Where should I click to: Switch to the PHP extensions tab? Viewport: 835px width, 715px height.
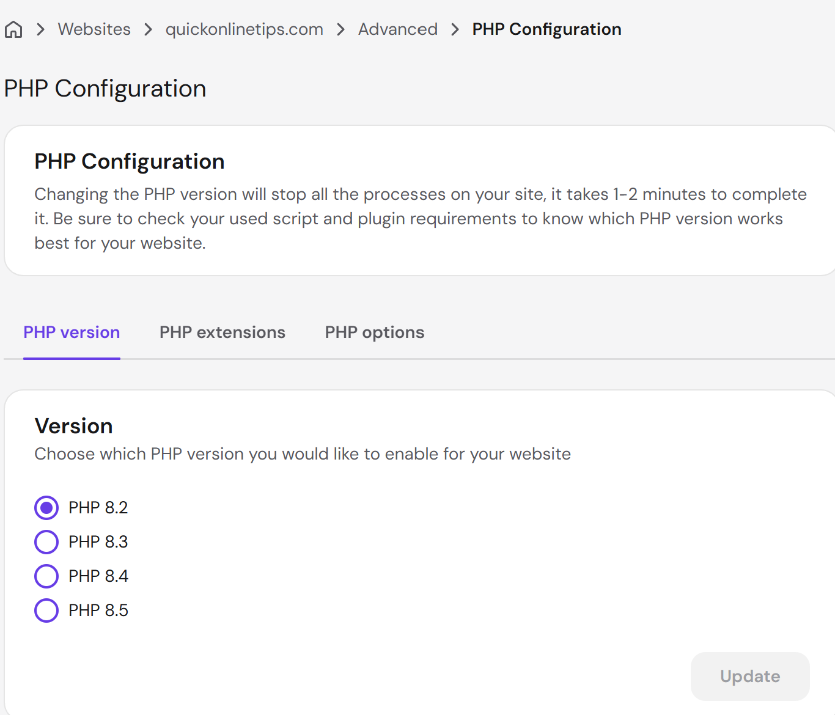coord(223,332)
